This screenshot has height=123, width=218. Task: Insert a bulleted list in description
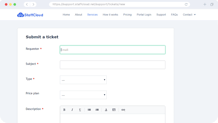click(x=89, y=110)
